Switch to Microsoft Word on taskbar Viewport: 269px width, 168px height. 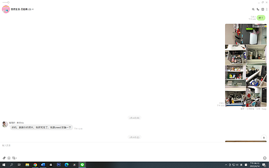coord(43,165)
